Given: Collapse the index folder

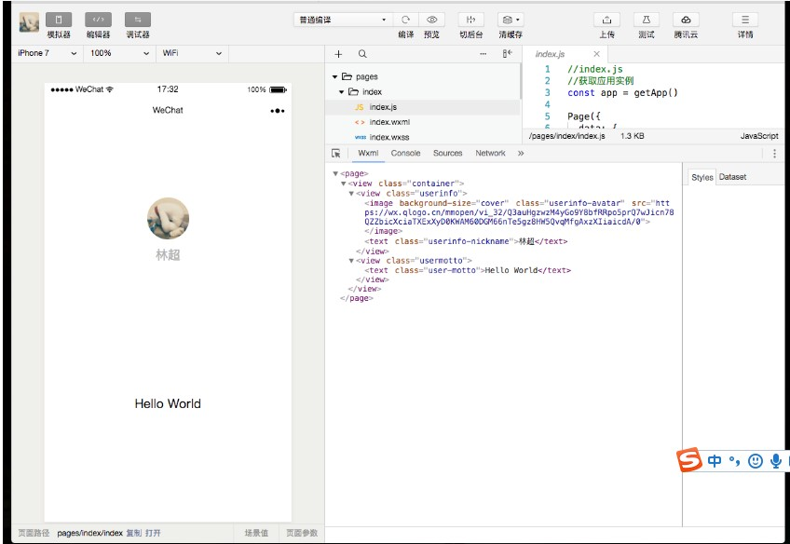Looking at the screenshot, I should pyautogui.click(x=342, y=91).
